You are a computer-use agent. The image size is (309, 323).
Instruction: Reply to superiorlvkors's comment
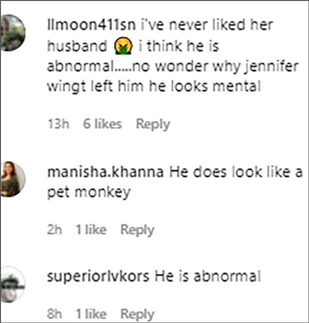[x=137, y=314]
